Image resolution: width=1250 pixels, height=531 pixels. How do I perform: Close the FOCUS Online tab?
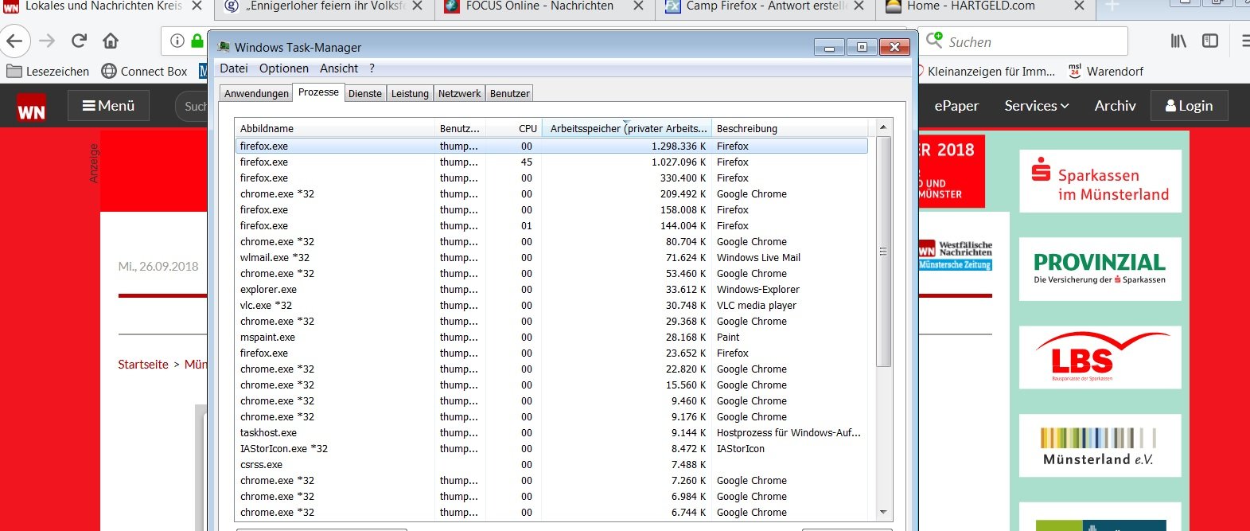[x=637, y=6]
